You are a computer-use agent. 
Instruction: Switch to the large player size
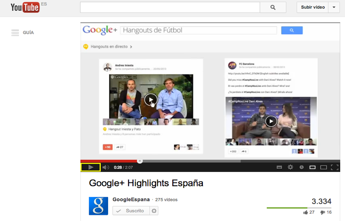[324, 167]
